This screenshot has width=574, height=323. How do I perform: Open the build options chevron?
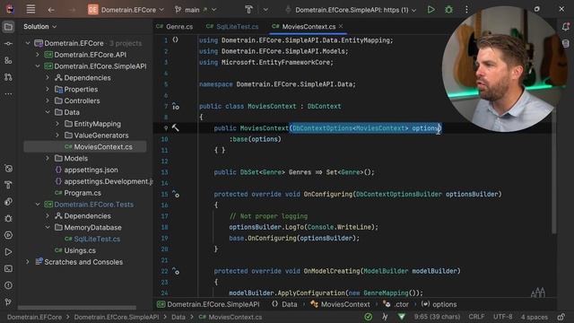point(265,10)
